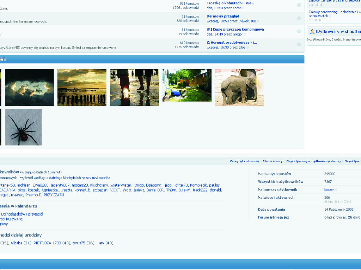The height and width of the screenshot is (270, 361).
Task: Open online user mocarz28's profile
Action: tap(80, 185)
